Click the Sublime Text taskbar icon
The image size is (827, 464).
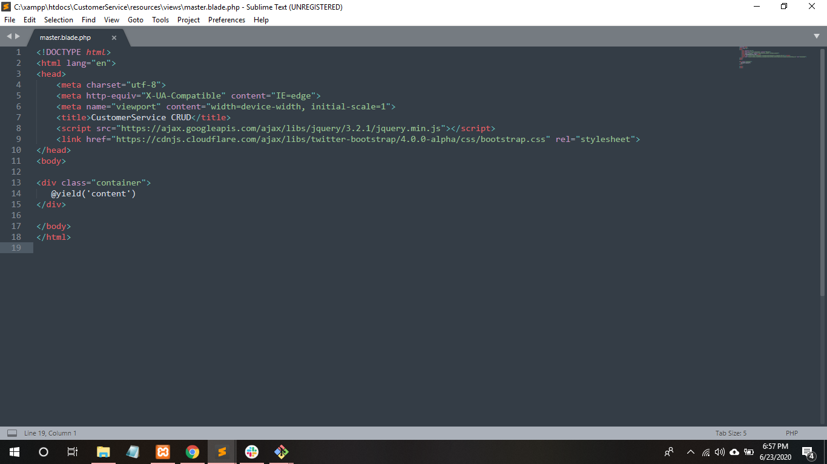coord(222,452)
